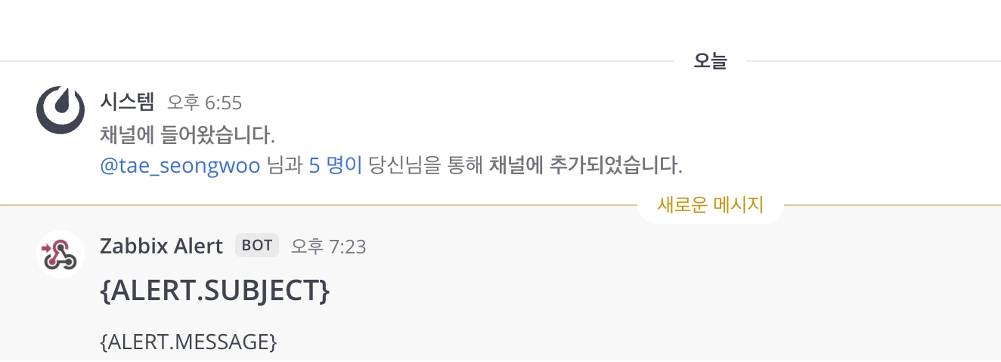The height and width of the screenshot is (362, 1001).
Task: Click the Mattermost system avatar icon
Action: (60, 110)
